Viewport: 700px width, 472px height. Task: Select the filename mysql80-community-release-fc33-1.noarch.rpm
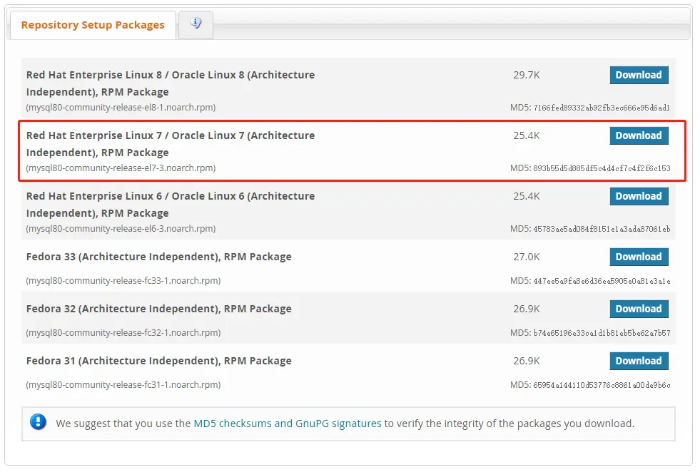pos(123,281)
